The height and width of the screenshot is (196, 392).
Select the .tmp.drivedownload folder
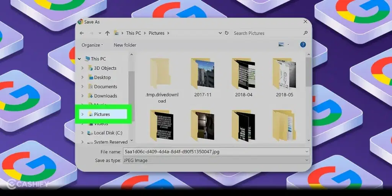coord(162,80)
